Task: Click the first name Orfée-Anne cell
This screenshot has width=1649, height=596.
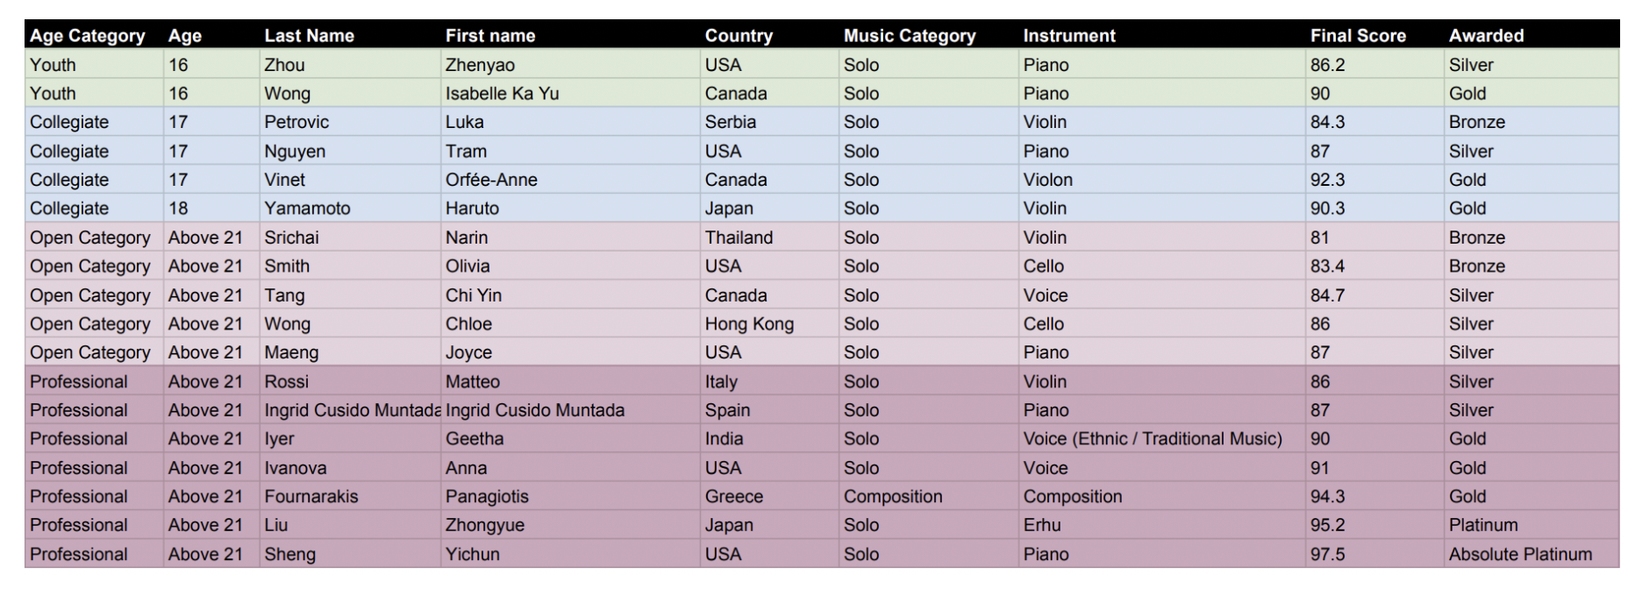Action: [x=491, y=180]
